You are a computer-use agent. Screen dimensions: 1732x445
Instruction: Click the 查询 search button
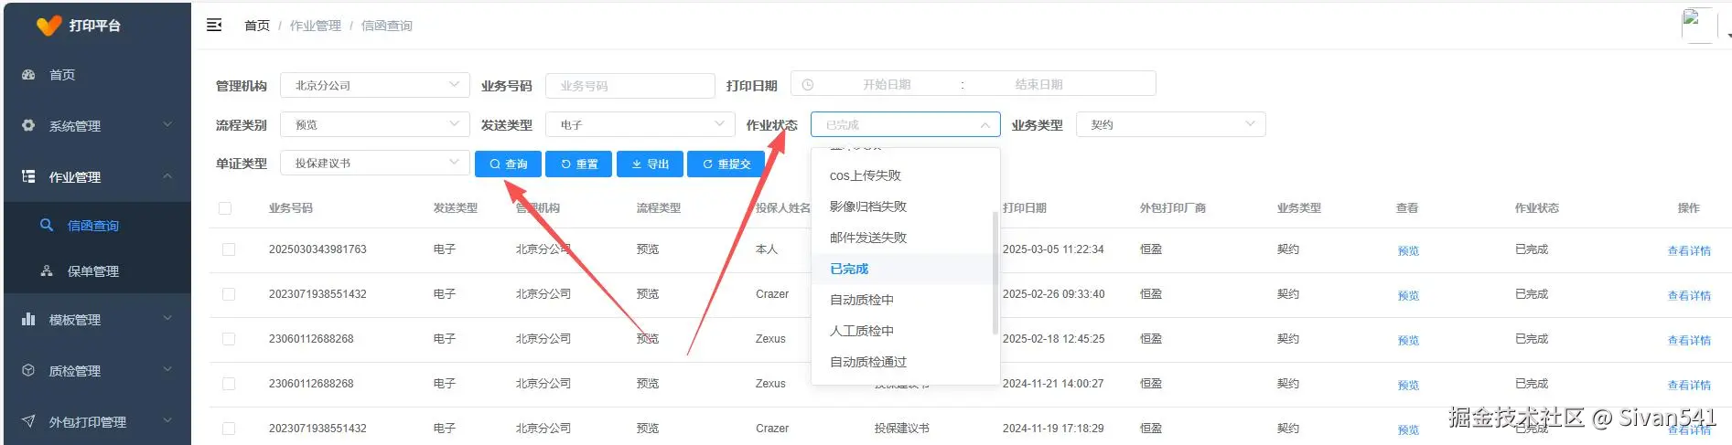(508, 164)
